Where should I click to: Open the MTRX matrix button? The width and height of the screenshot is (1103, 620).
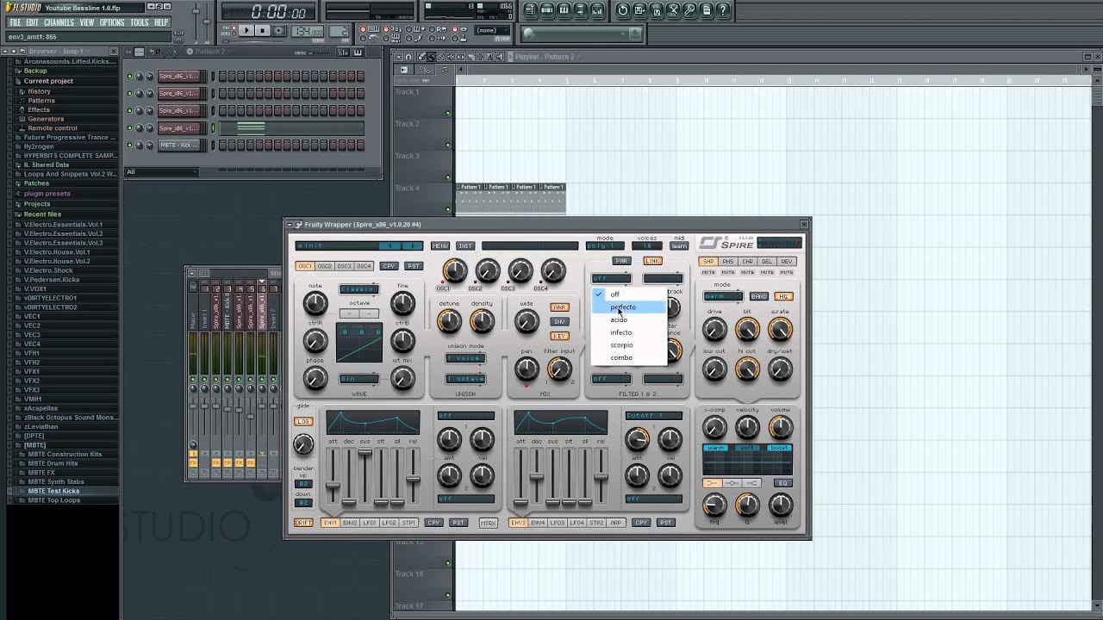point(489,523)
